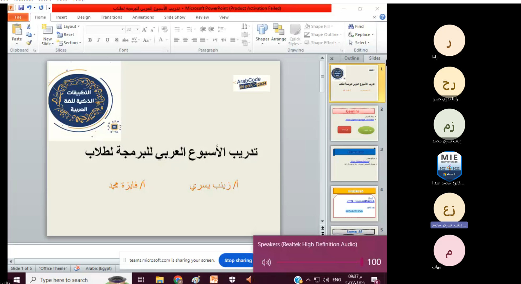
Task: Minimize the ribbon with the caret icon
Action: pyautogui.click(x=374, y=17)
